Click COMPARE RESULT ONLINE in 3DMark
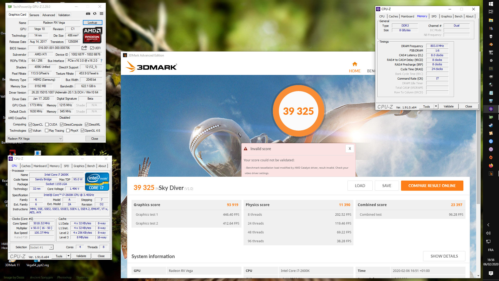This screenshot has height=281, width=499. tap(432, 186)
